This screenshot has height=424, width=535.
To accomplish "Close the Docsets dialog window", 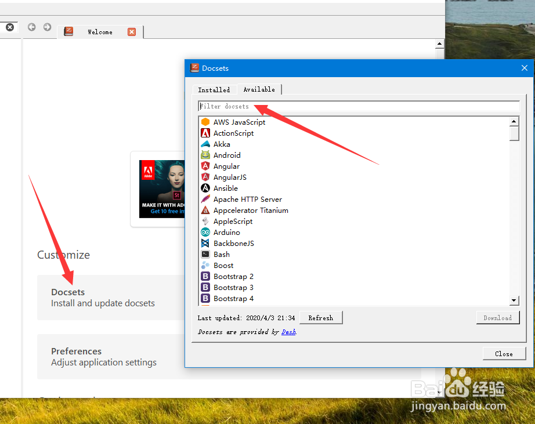I will [x=525, y=68].
